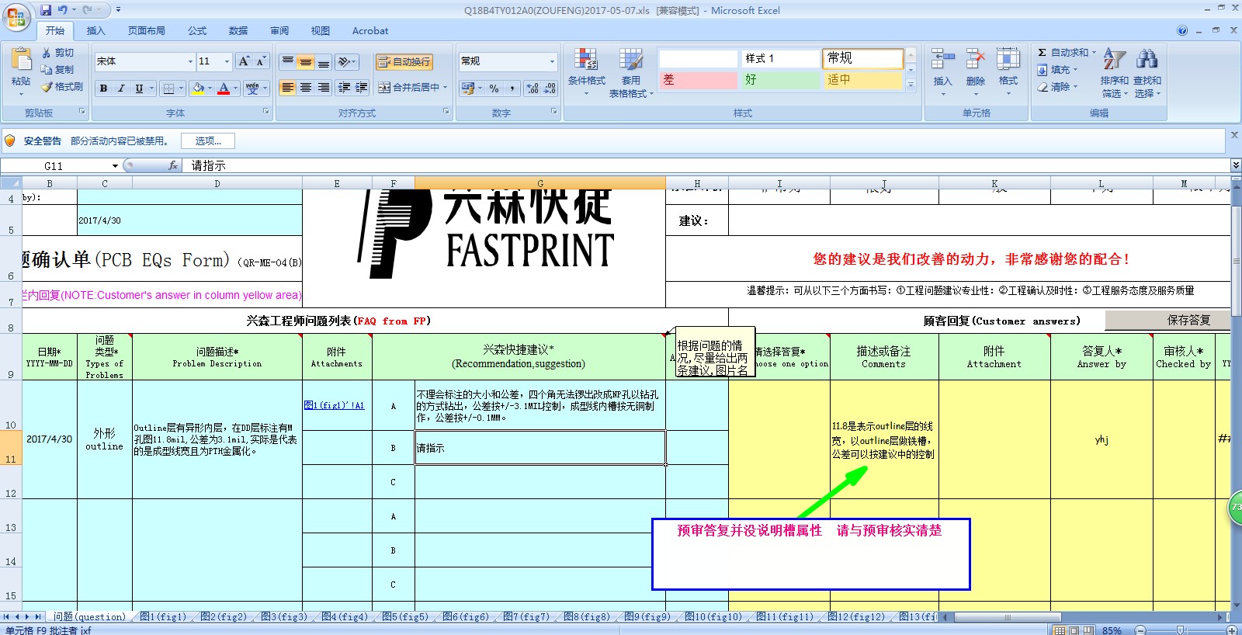Image resolution: width=1242 pixels, height=635 pixels.
Task: Switch to the Data (数据) tab
Action: [238, 31]
